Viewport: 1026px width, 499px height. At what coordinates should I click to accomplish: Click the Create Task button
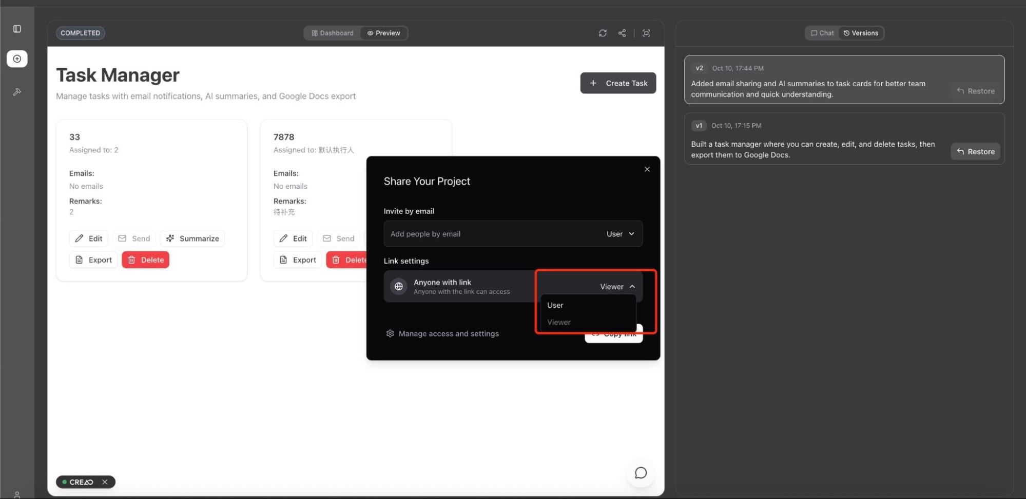point(618,83)
